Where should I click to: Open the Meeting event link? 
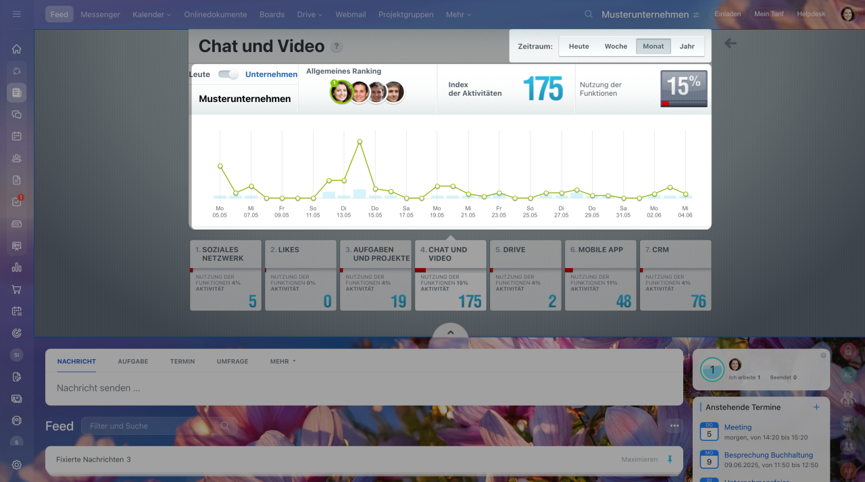click(x=738, y=427)
